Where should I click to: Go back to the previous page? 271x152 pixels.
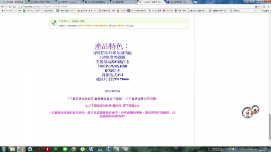pyautogui.click(x=2, y=6)
